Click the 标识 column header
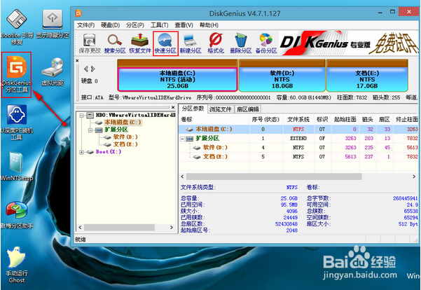Image resolution: width=421 pixels, height=290 pixels. pyautogui.click(x=322, y=120)
